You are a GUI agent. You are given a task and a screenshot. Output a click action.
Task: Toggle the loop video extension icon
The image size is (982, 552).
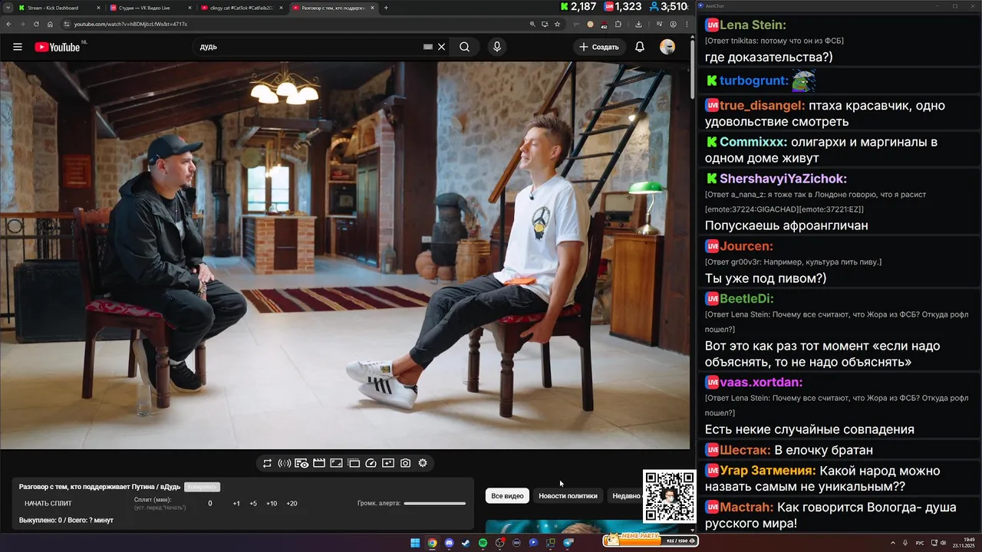pos(267,463)
